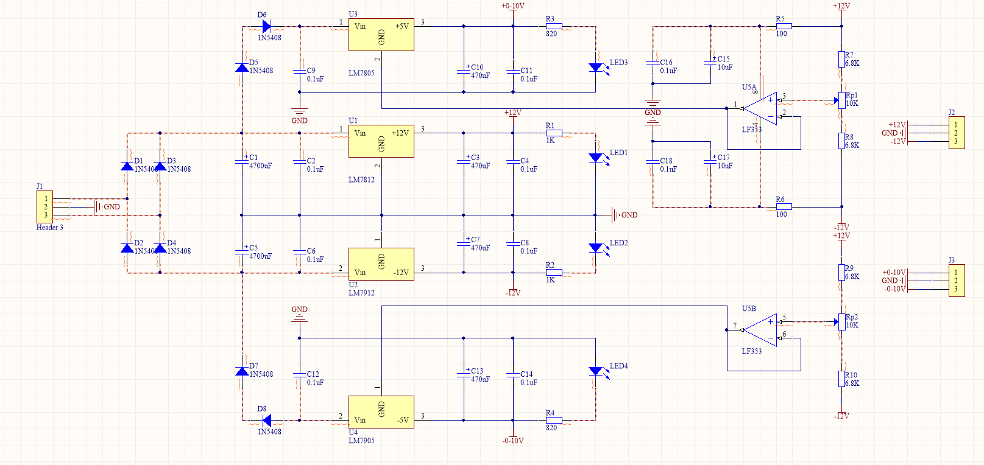Click the 'LM7905' part name text
This screenshot has height=465, width=984.
[x=361, y=441]
